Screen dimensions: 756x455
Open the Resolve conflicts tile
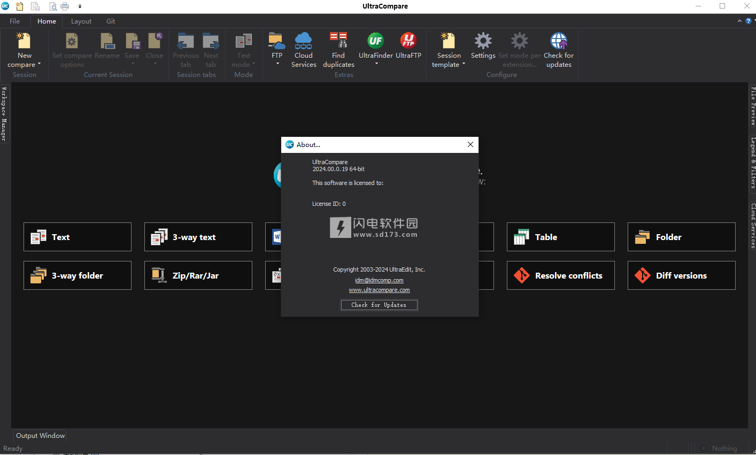pos(561,275)
